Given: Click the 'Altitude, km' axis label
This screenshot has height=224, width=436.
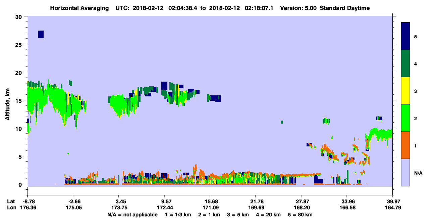Looking at the screenshot, I should tap(7, 104).
